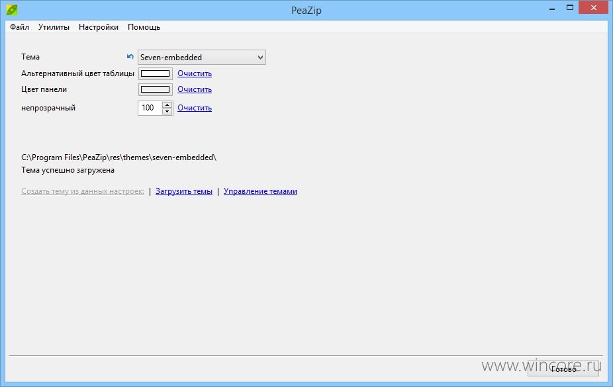The height and width of the screenshot is (387, 613).
Task: Expand the Тема dropdown Seven-embedded
Action: click(202, 58)
